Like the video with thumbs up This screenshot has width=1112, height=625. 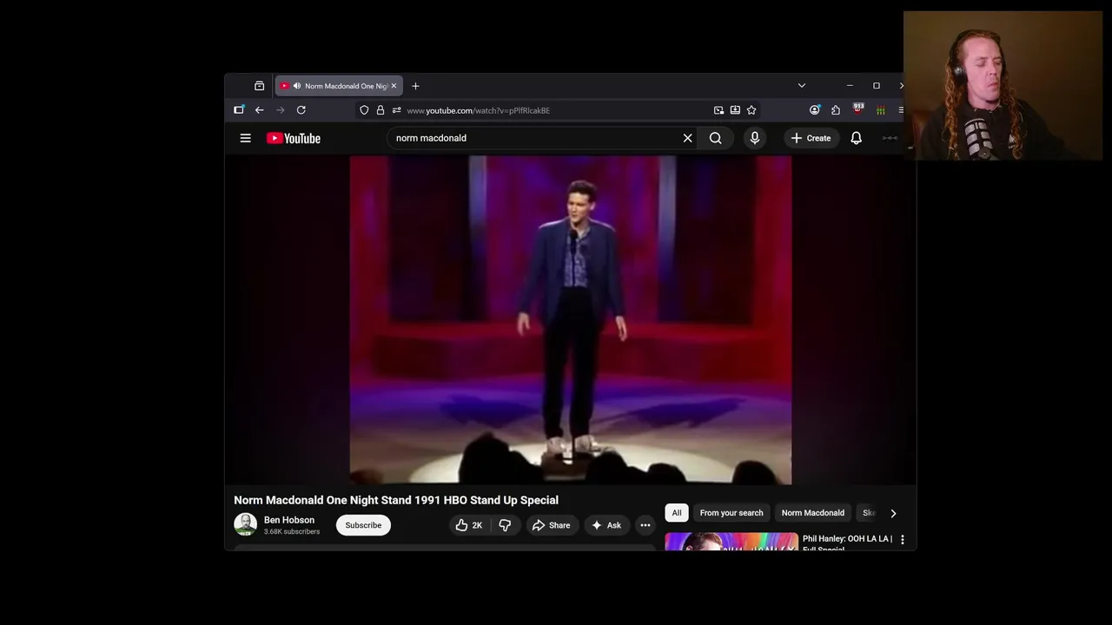coord(468,525)
